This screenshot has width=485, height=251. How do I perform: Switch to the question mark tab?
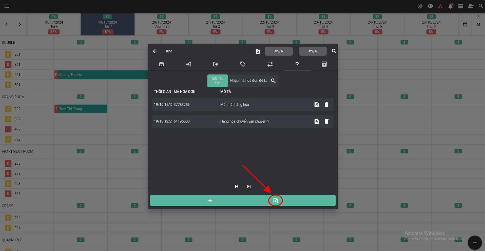click(x=297, y=64)
